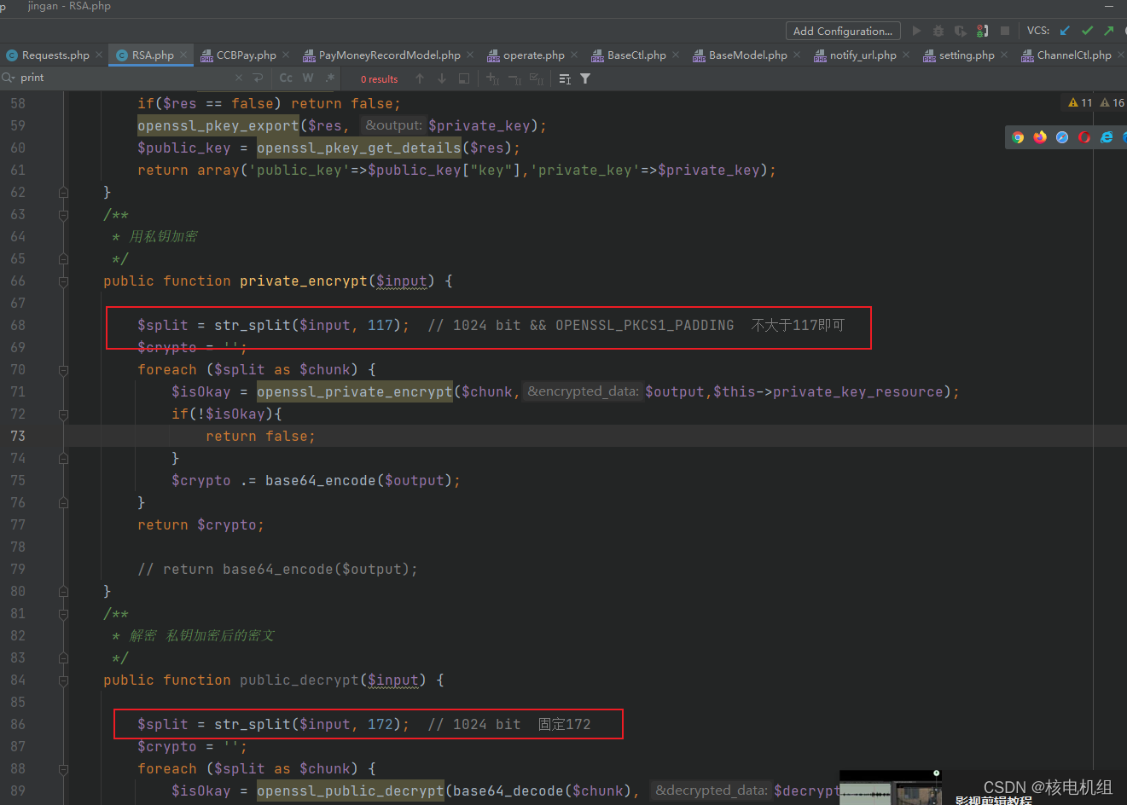The width and height of the screenshot is (1127, 805).
Task: Toggle match case with the Cc button
Action: [x=285, y=78]
